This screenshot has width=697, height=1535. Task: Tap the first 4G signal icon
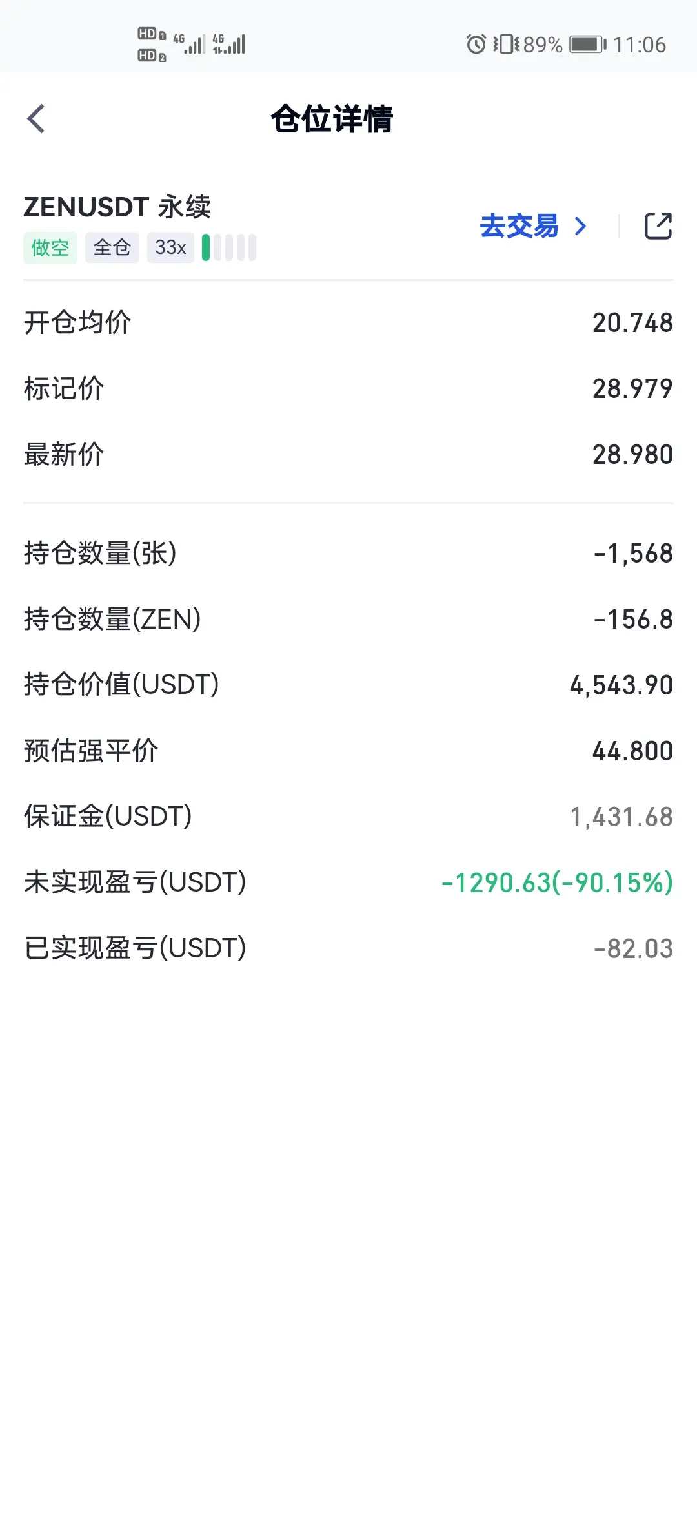tap(189, 44)
